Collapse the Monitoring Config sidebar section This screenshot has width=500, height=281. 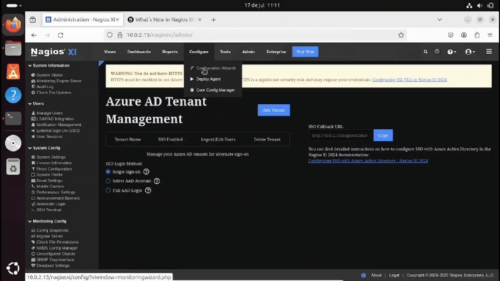pos(49,221)
